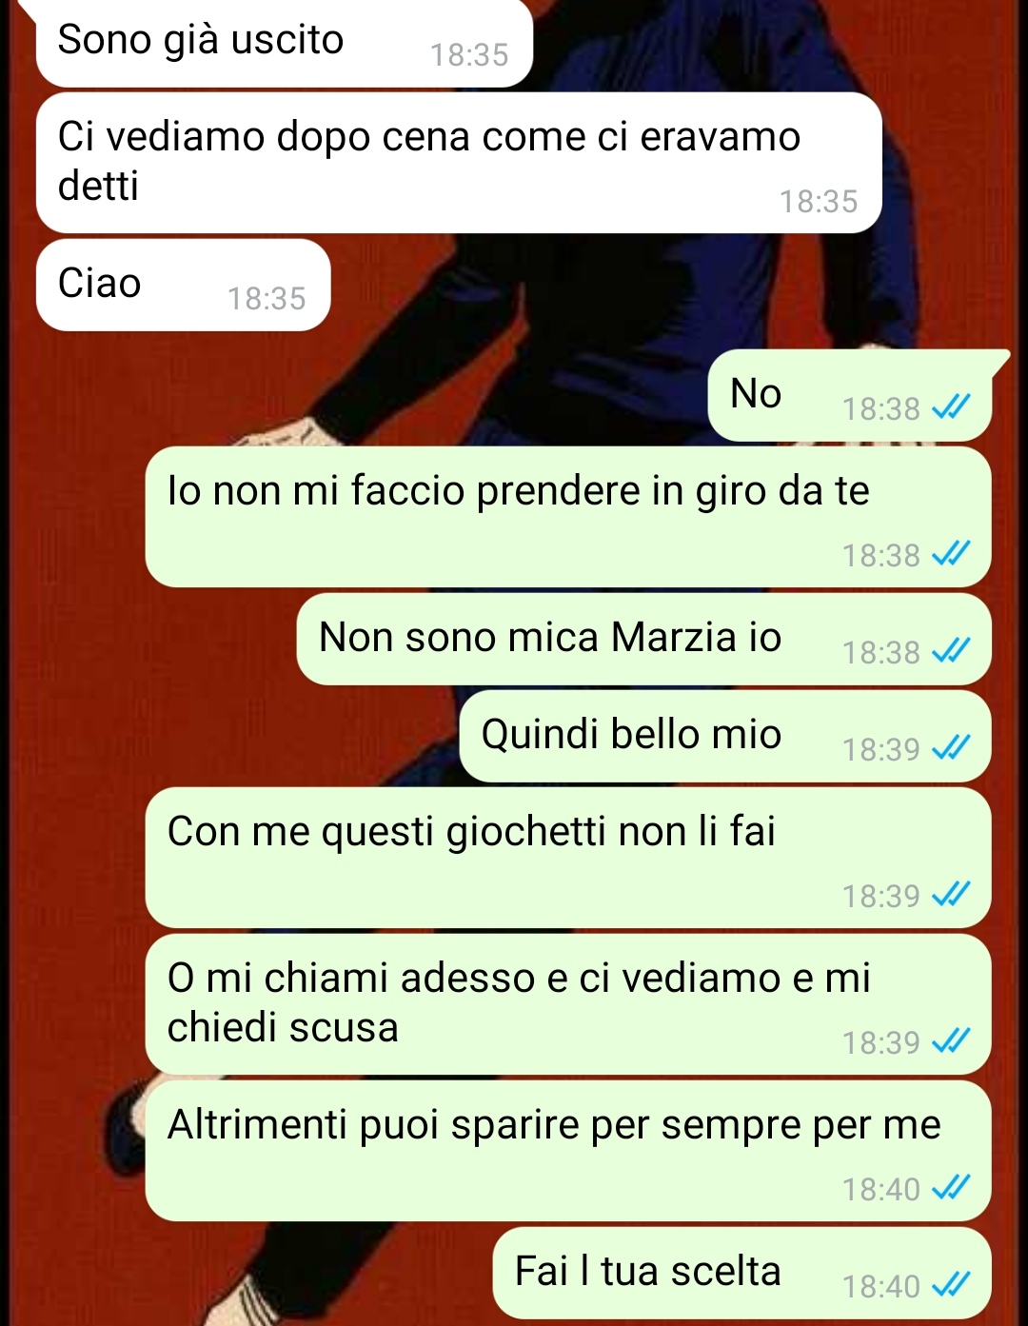Tap read ticks on 'Con me questi giochetti'

(x=950, y=895)
